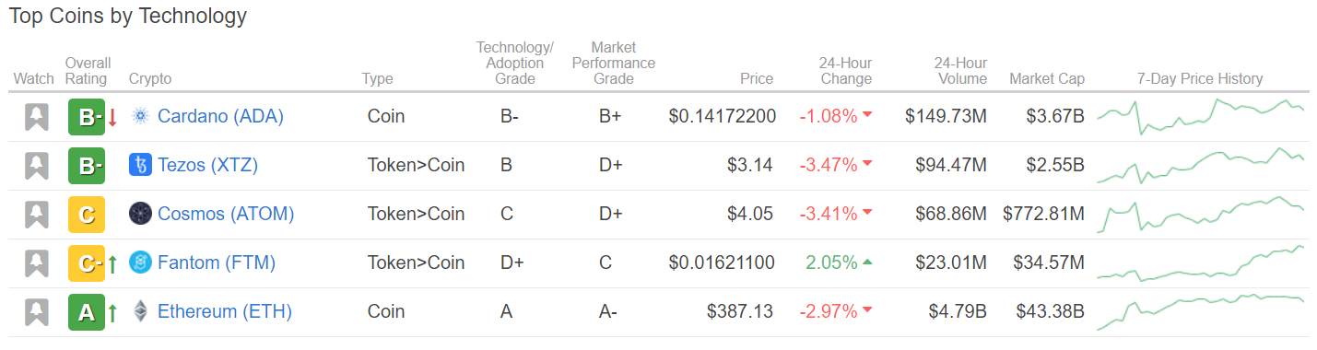Open the Cardano (ADA) link
The image size is (1317, 350).
coord(220,116)
